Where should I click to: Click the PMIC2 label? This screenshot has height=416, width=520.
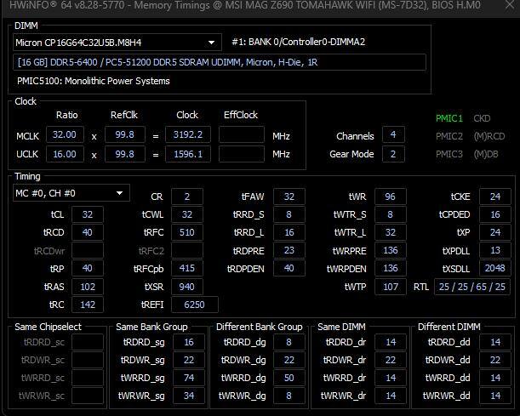tap(449, 136)
